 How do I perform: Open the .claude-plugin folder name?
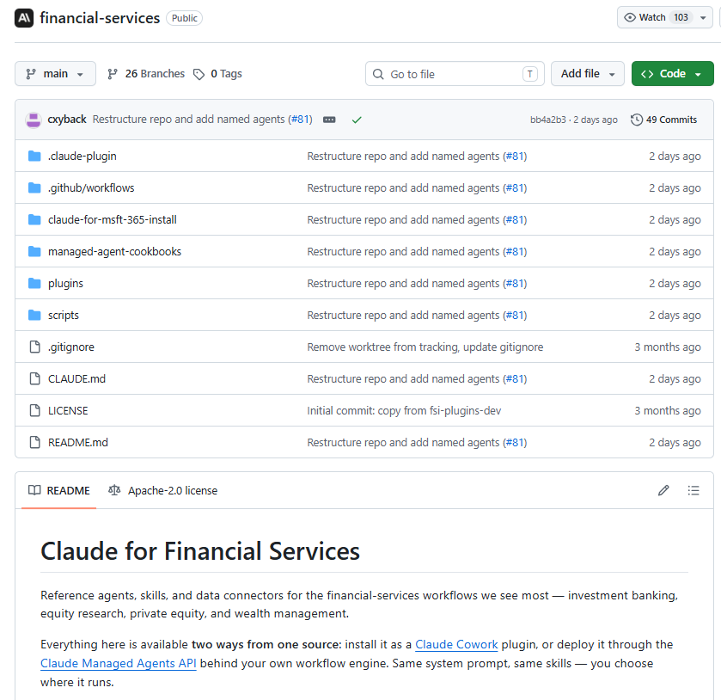click(x=82, y=156)
